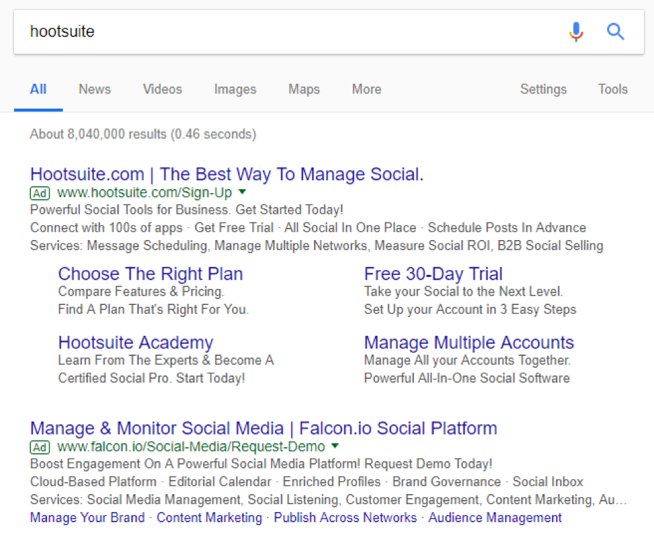Click the magnifying glass search icon
Viewport: 654px width, 545px height.
(615, 32)
